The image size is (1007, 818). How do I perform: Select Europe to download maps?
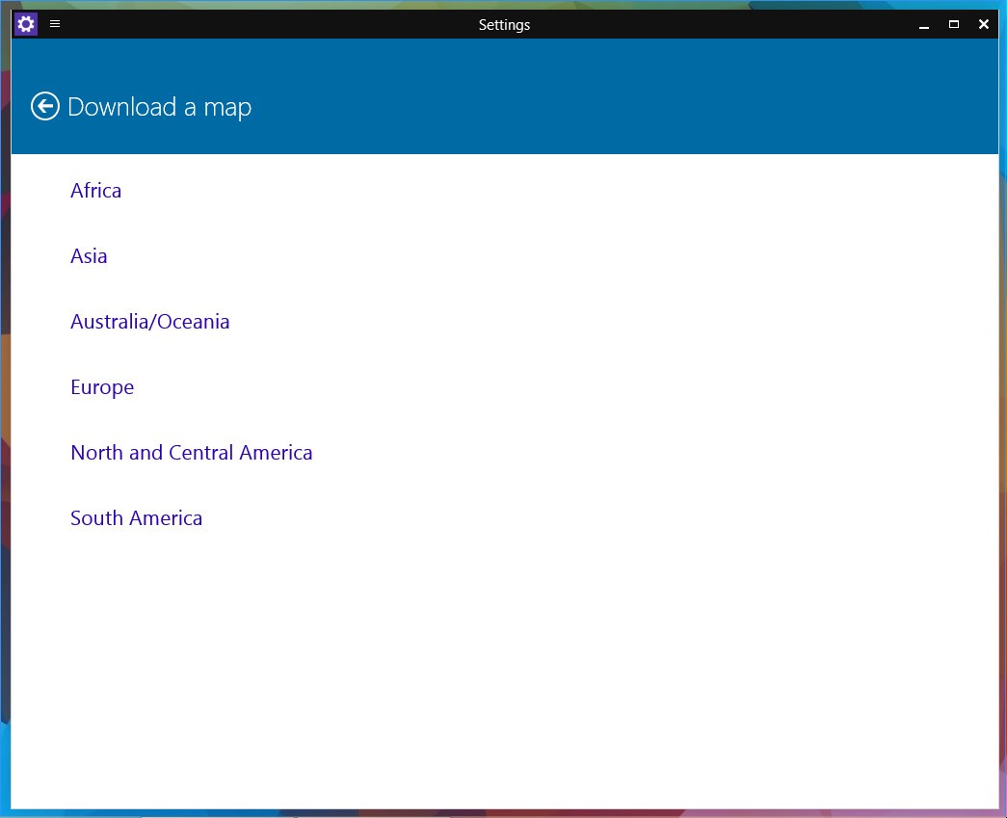pos(102,387)
